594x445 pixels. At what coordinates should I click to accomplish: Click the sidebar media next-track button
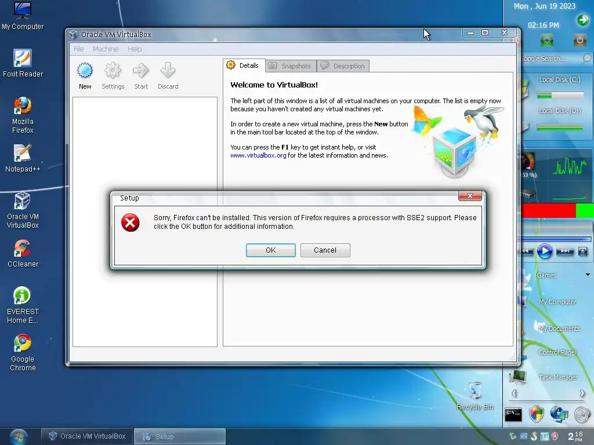pos(565,251)
